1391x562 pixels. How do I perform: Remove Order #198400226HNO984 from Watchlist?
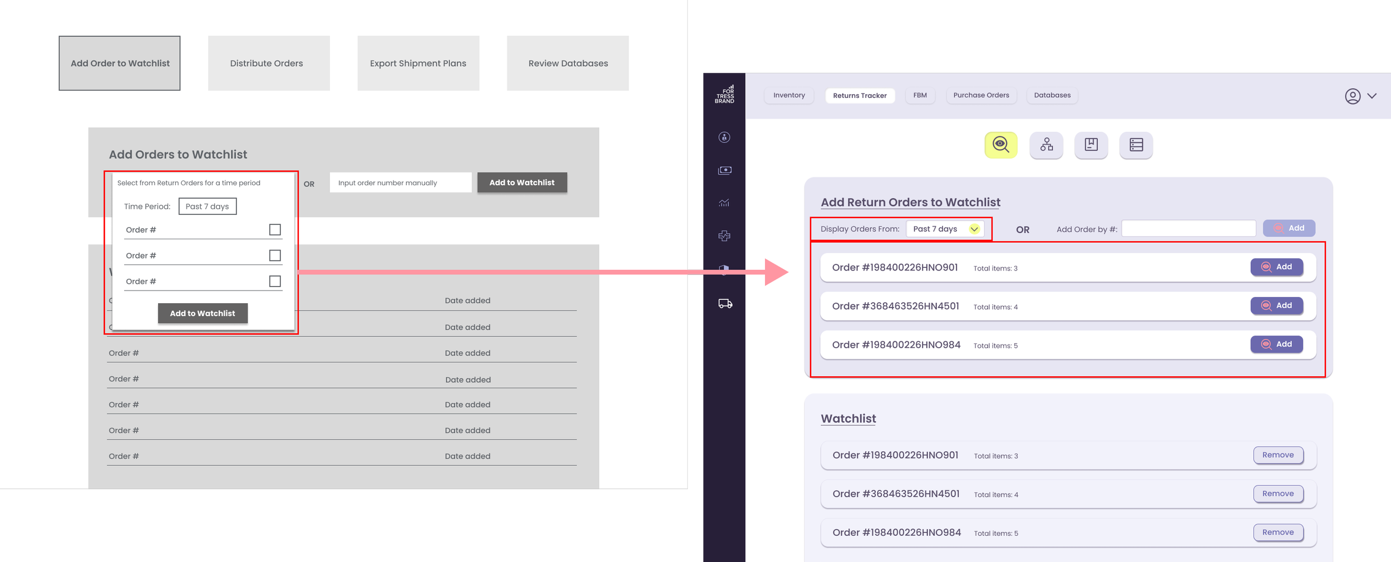pyautogui.click(x=1278, y=533)
